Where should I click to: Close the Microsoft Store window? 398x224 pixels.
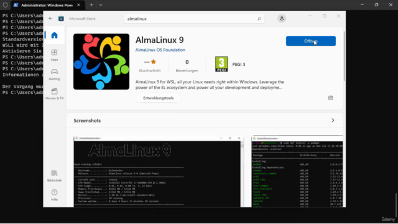[x=338, y=16]
